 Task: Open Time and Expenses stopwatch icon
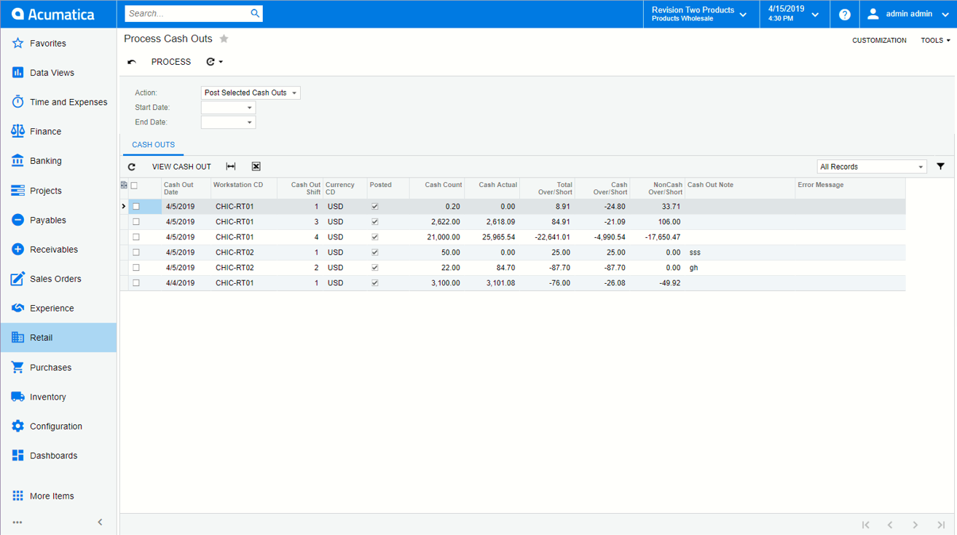(x=17, y=102)
